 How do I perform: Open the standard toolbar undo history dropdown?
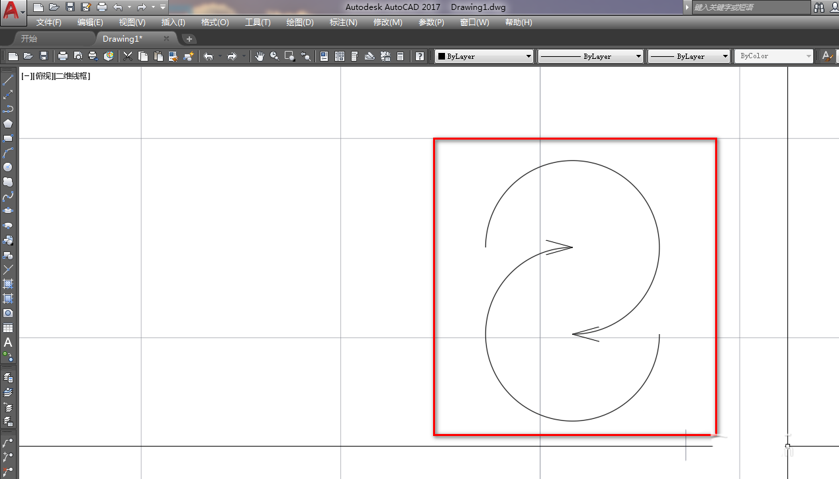click(220, 56)
